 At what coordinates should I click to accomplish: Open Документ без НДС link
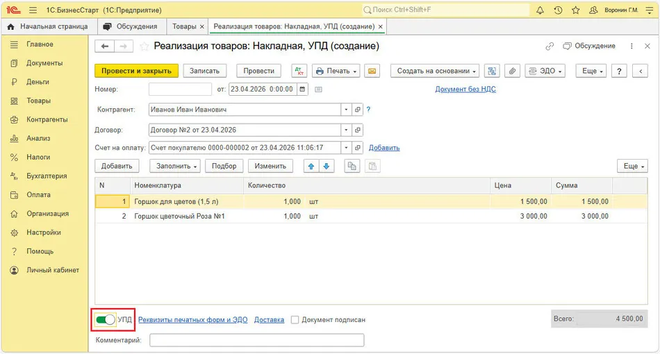(465, 89)
